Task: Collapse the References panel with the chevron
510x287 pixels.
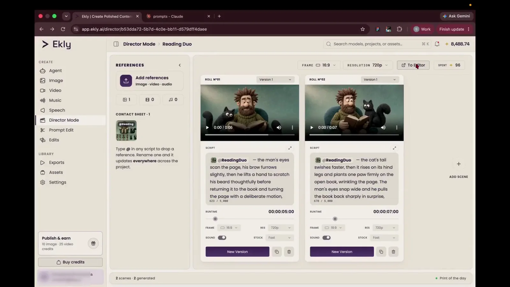Action: 180,65
